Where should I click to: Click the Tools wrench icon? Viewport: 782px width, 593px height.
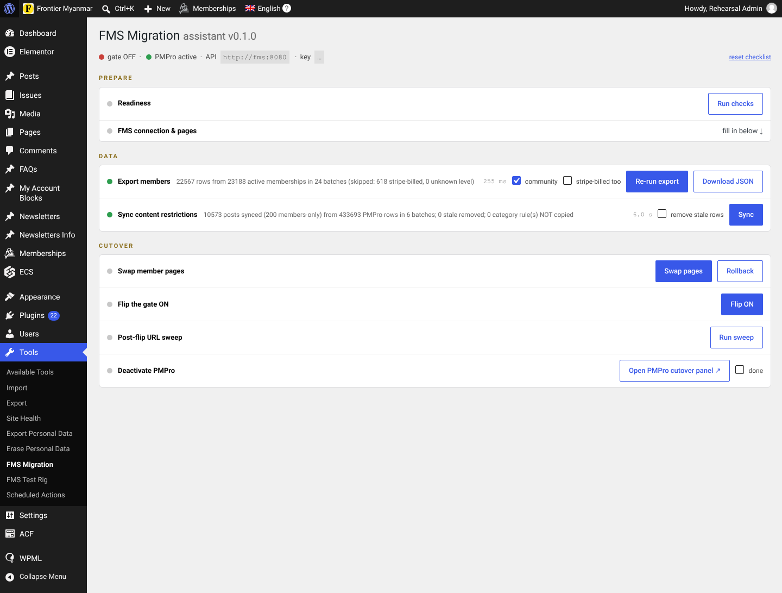coord(10,352)
